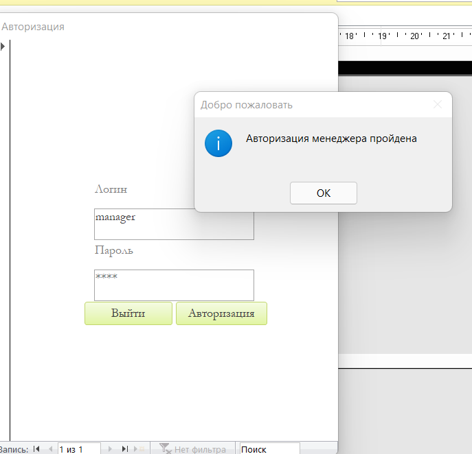Click OK in the Добро пожаловать dialog
472x454 pixels.
[x=324, y=193]
